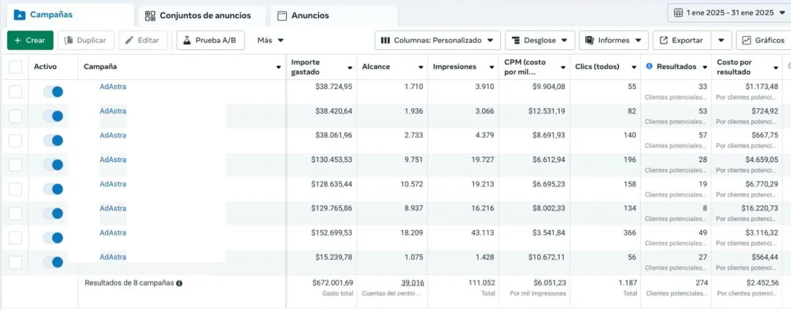
Task: Tick checkbox for campaign spending $152.699,53
Action: click(x=15, y=238)
